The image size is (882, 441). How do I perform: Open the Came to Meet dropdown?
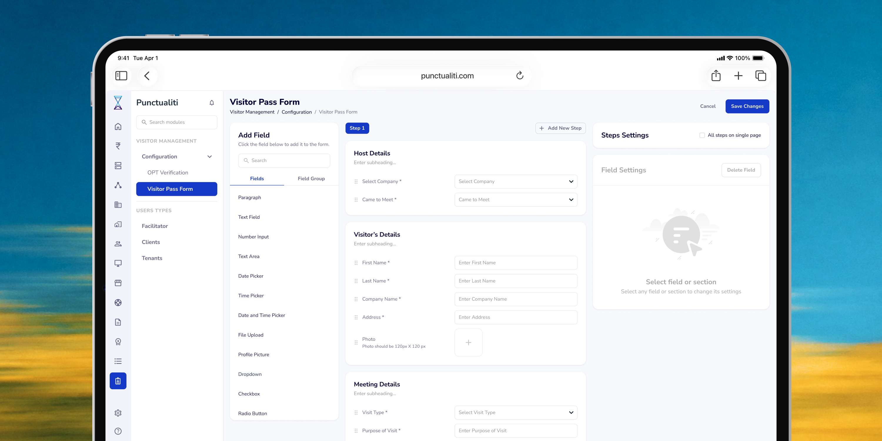coord(516,200)
